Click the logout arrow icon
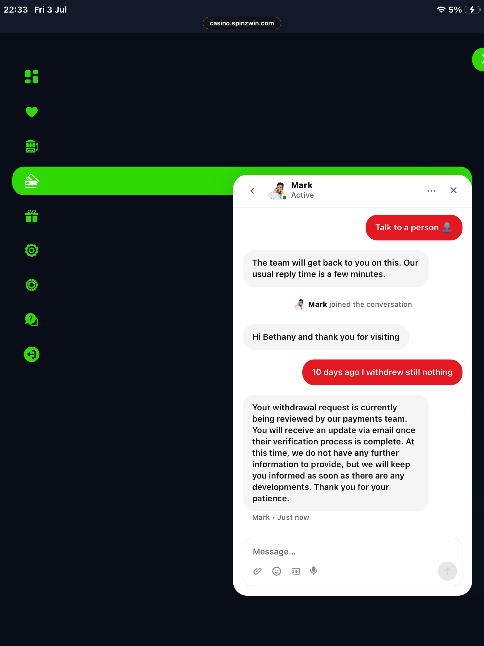 point(32,354)
